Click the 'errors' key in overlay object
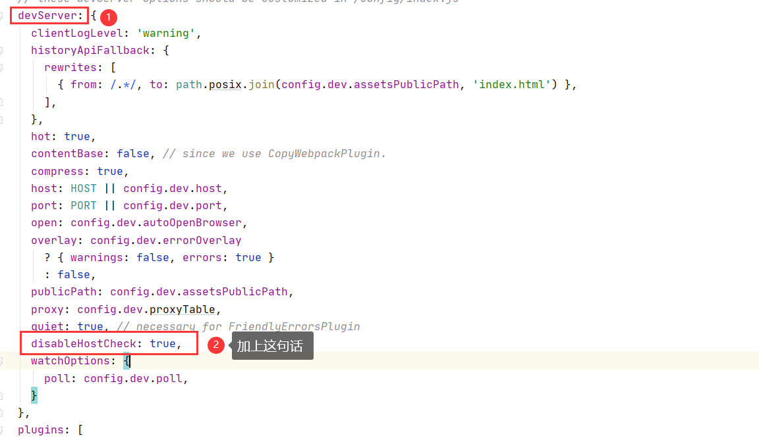 (202, 257)
